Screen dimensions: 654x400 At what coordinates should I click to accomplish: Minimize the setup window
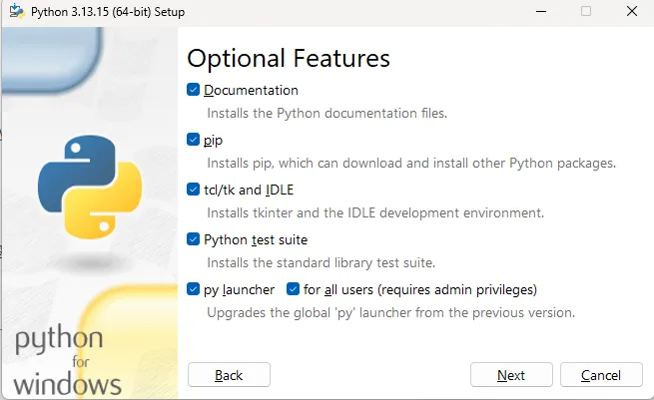coord(541,11)
